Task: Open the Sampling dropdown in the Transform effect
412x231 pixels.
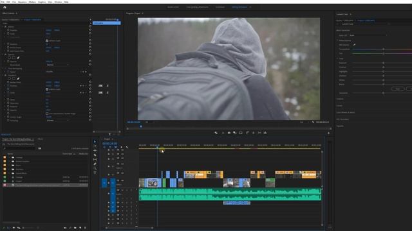Action: click(57, 120)
